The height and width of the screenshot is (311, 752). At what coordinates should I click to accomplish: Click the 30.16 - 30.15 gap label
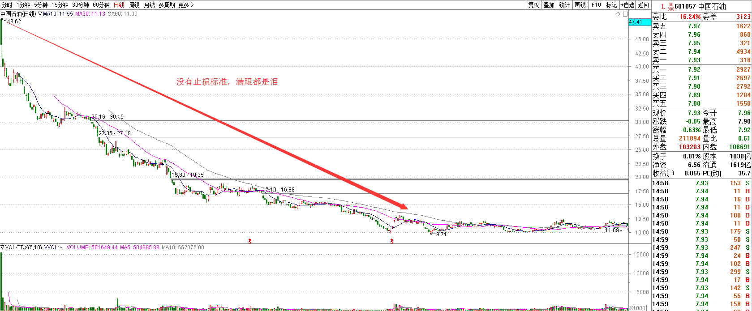click(x=107, y=117)
